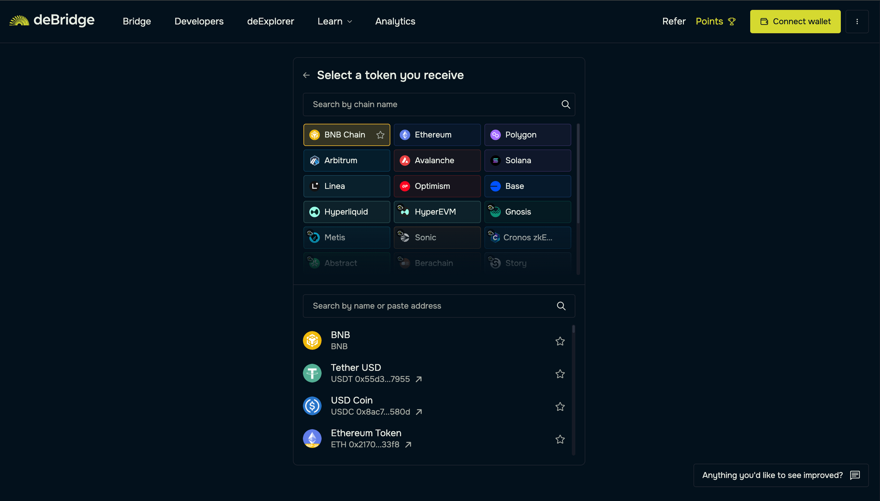880x501 pixels.
Task: Toggle favorite star for Tether USD
Action: point(560,374)
